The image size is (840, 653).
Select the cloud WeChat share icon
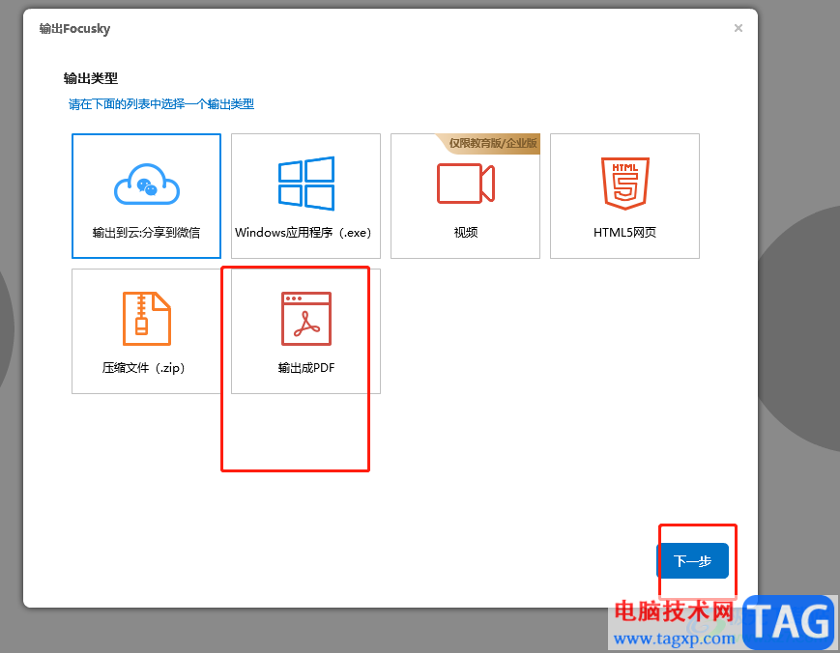click(x=146, y=185)
